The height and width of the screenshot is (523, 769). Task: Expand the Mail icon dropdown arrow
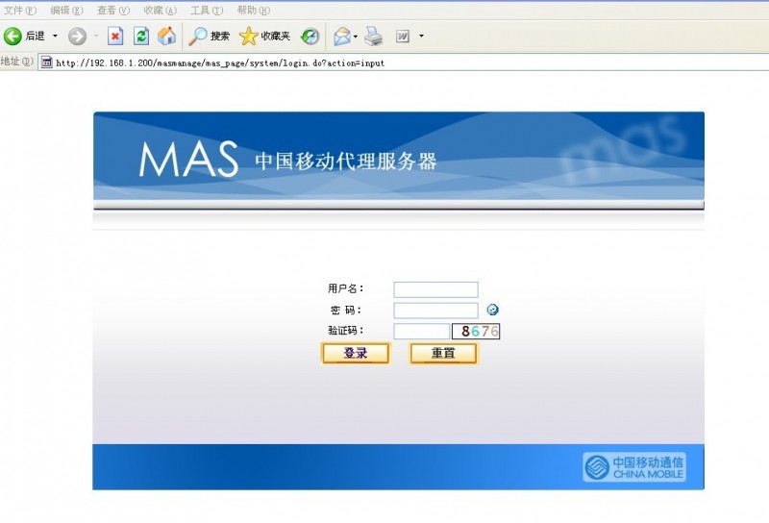(x=356, y=37)
